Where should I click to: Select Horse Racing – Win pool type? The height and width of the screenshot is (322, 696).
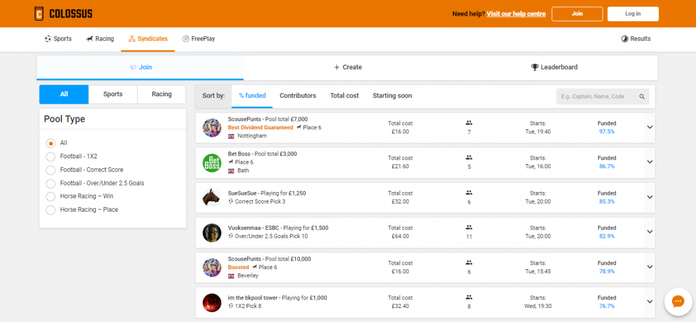(50, 196)
